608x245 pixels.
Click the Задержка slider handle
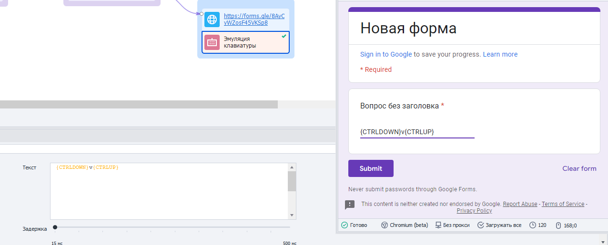coord(55,227)
